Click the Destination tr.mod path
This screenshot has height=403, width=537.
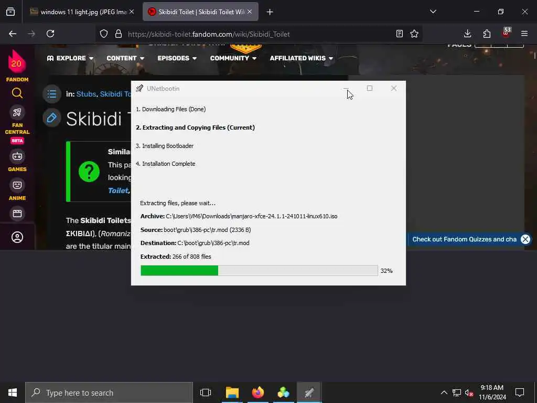[x=213, y=243]
